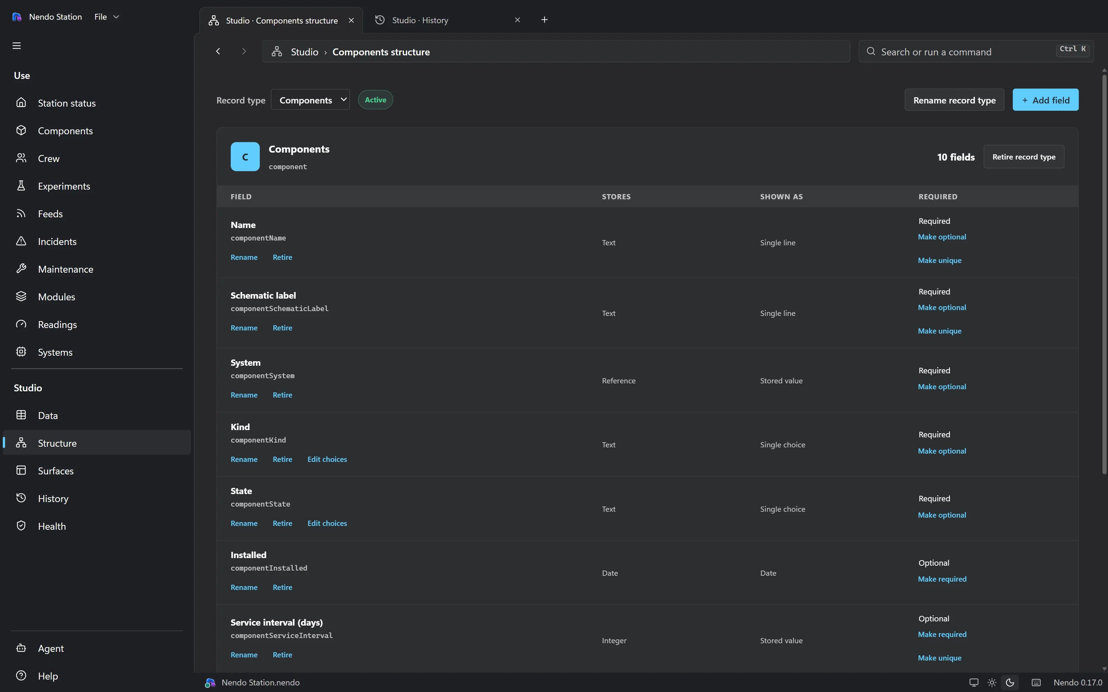Open Health in the sidebar

point(97,526)
